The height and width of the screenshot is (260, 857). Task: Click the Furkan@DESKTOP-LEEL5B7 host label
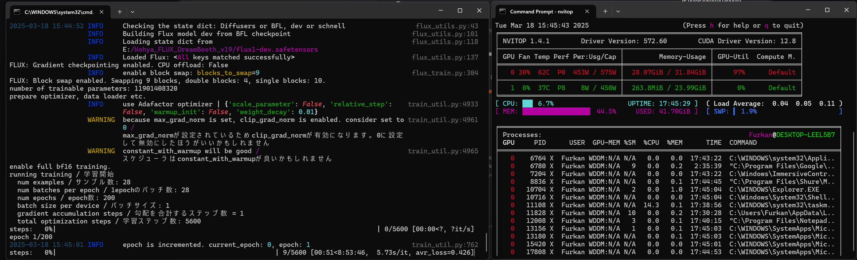(x=792, y=135)
